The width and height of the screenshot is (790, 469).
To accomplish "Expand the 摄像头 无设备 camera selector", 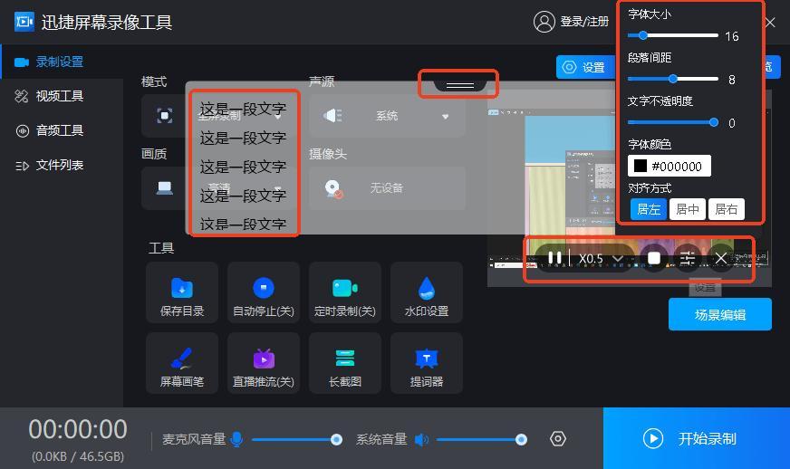I will (387, 188).
